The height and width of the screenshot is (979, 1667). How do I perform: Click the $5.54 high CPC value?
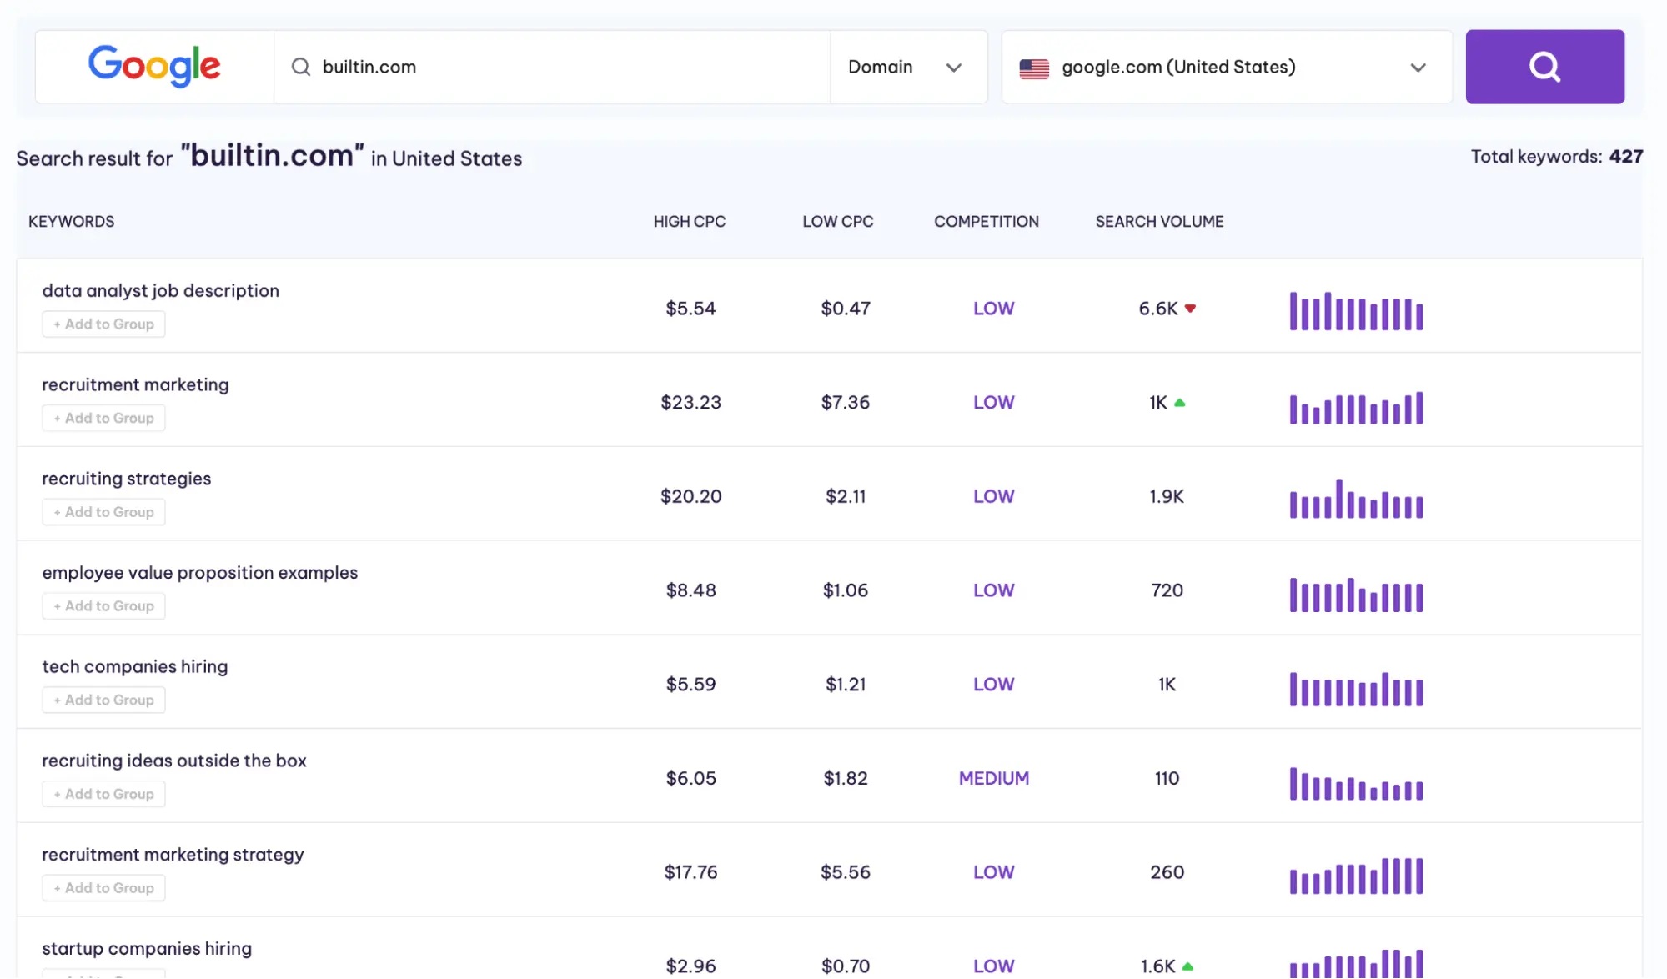click(x=690, y=309)
